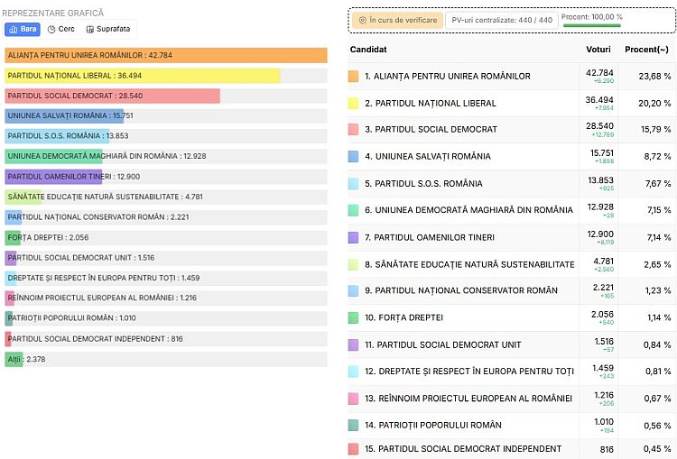
Task: Click the green swatch for Uniunea Democrată Maghiară
Action: [x=353, y=210]
